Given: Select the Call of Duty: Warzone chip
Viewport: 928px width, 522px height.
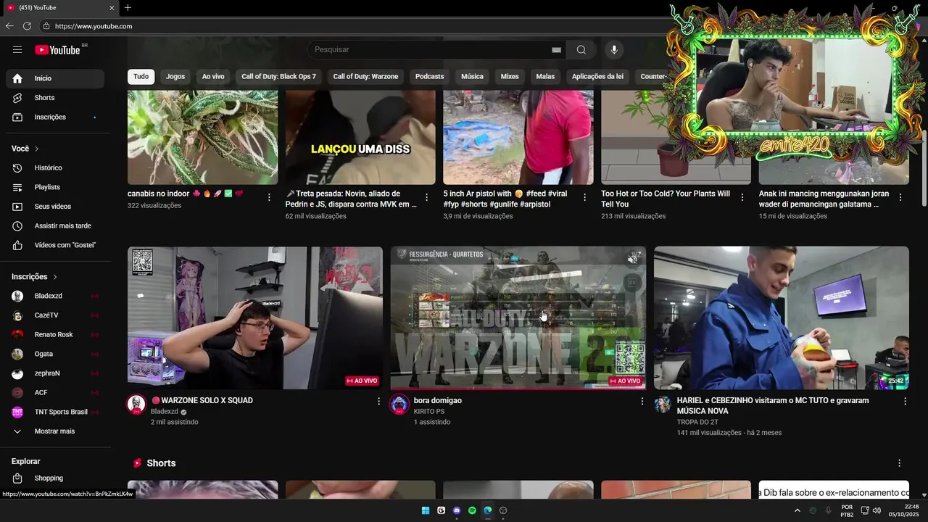Looking at the screenshot, I should (365, 76).
